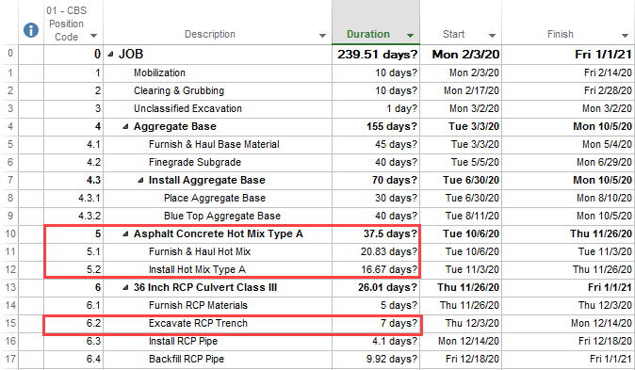Click the blue information indicator column icon
The width and height of the screenshot is (635, 370).
click(31, 30)
